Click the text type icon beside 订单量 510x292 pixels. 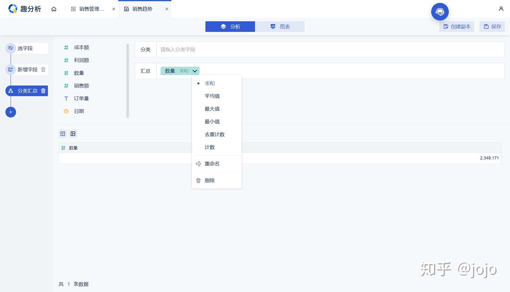pyautogui.click(x=66, y=99)
